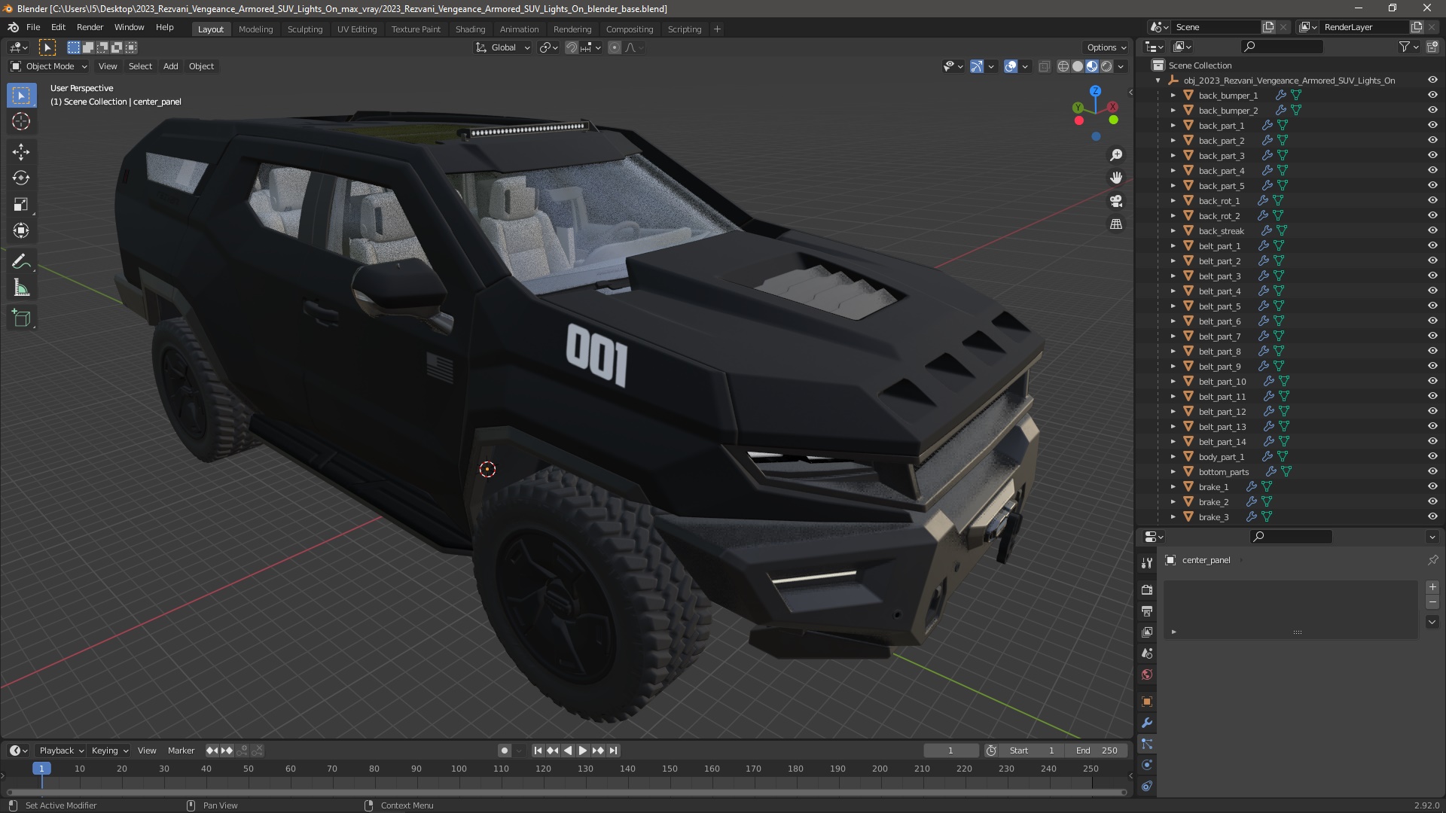Select the Select Box tool
Viewport: 1446px width, 813px height.
21,96
